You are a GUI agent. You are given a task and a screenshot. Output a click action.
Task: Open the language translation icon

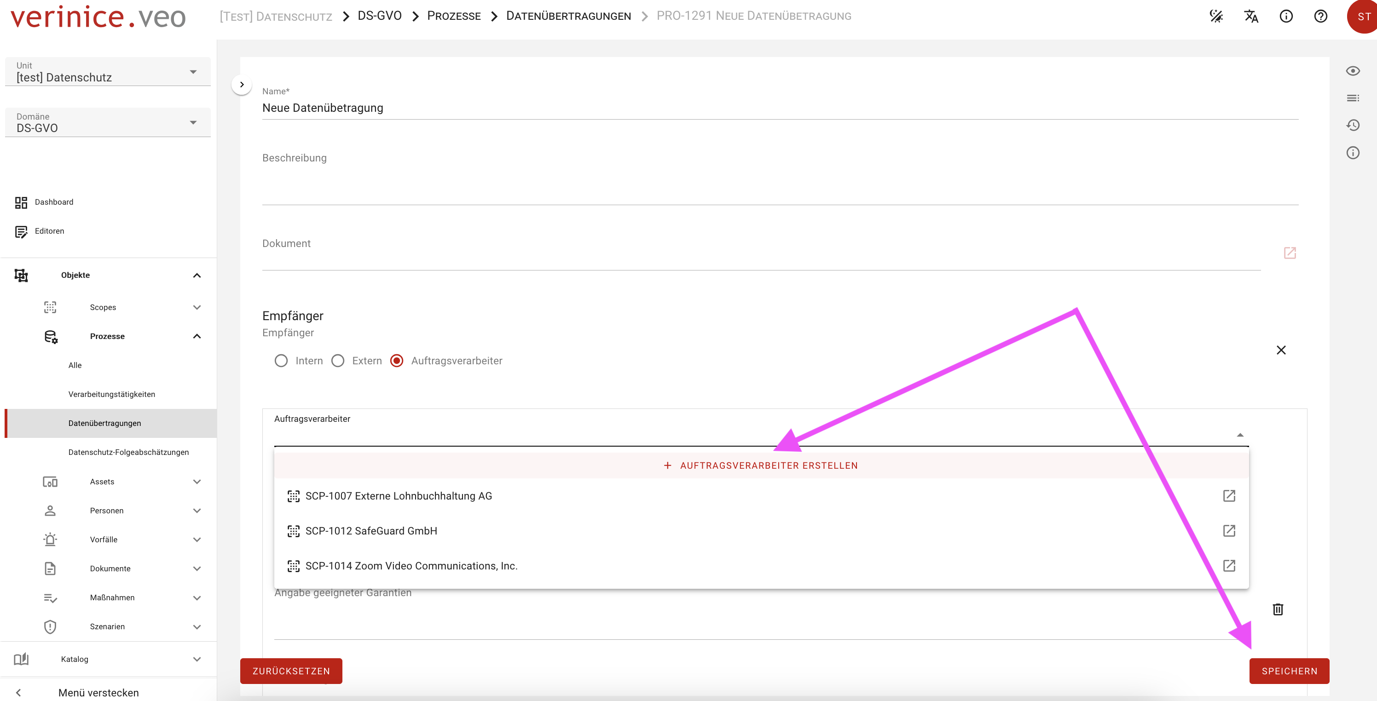click(1251, 16)
